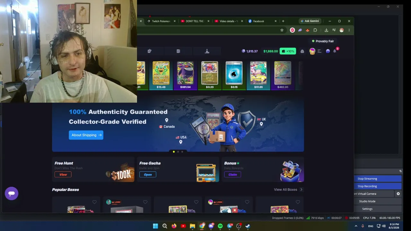This screenshot has width=411, height=231.
Task: Open notifications bell with badge
Action: click(x=335, y=51)
